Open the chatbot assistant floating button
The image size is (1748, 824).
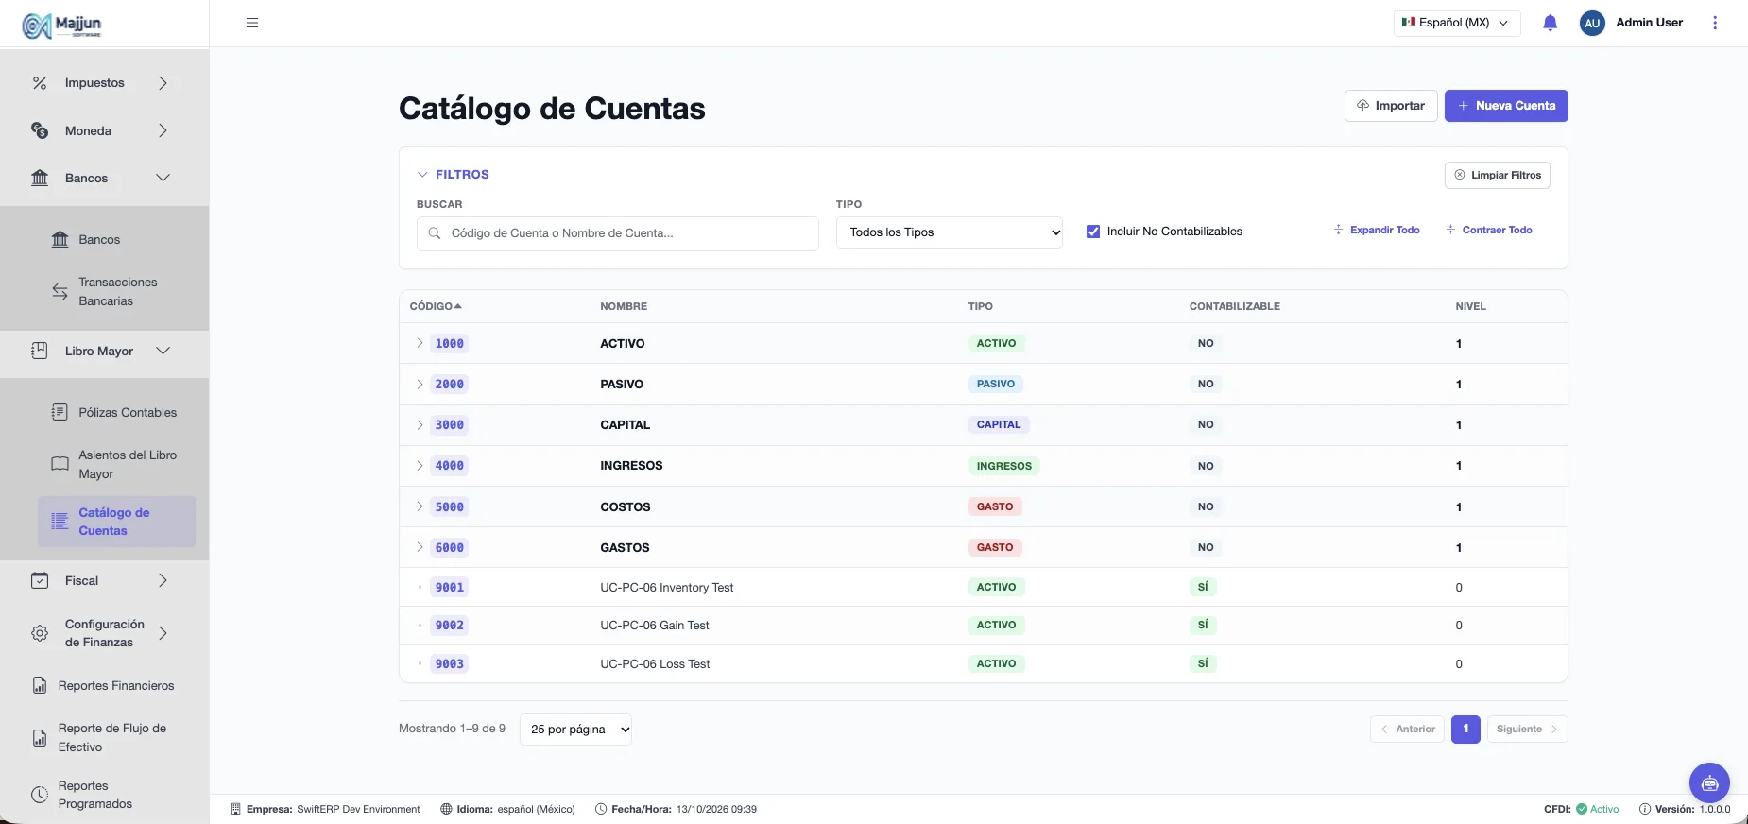coord(1709,782)
